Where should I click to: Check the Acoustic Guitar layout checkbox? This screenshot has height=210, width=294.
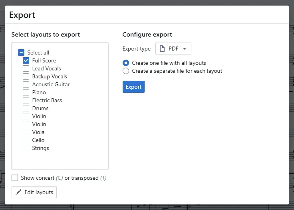click(x=26, y=84)
